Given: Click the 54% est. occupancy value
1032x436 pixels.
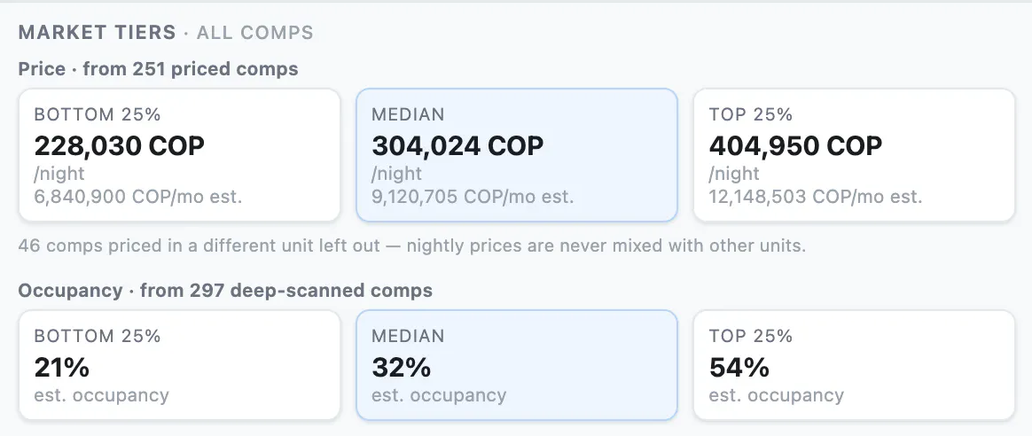Looking at the screenshot, I should 739,368.
